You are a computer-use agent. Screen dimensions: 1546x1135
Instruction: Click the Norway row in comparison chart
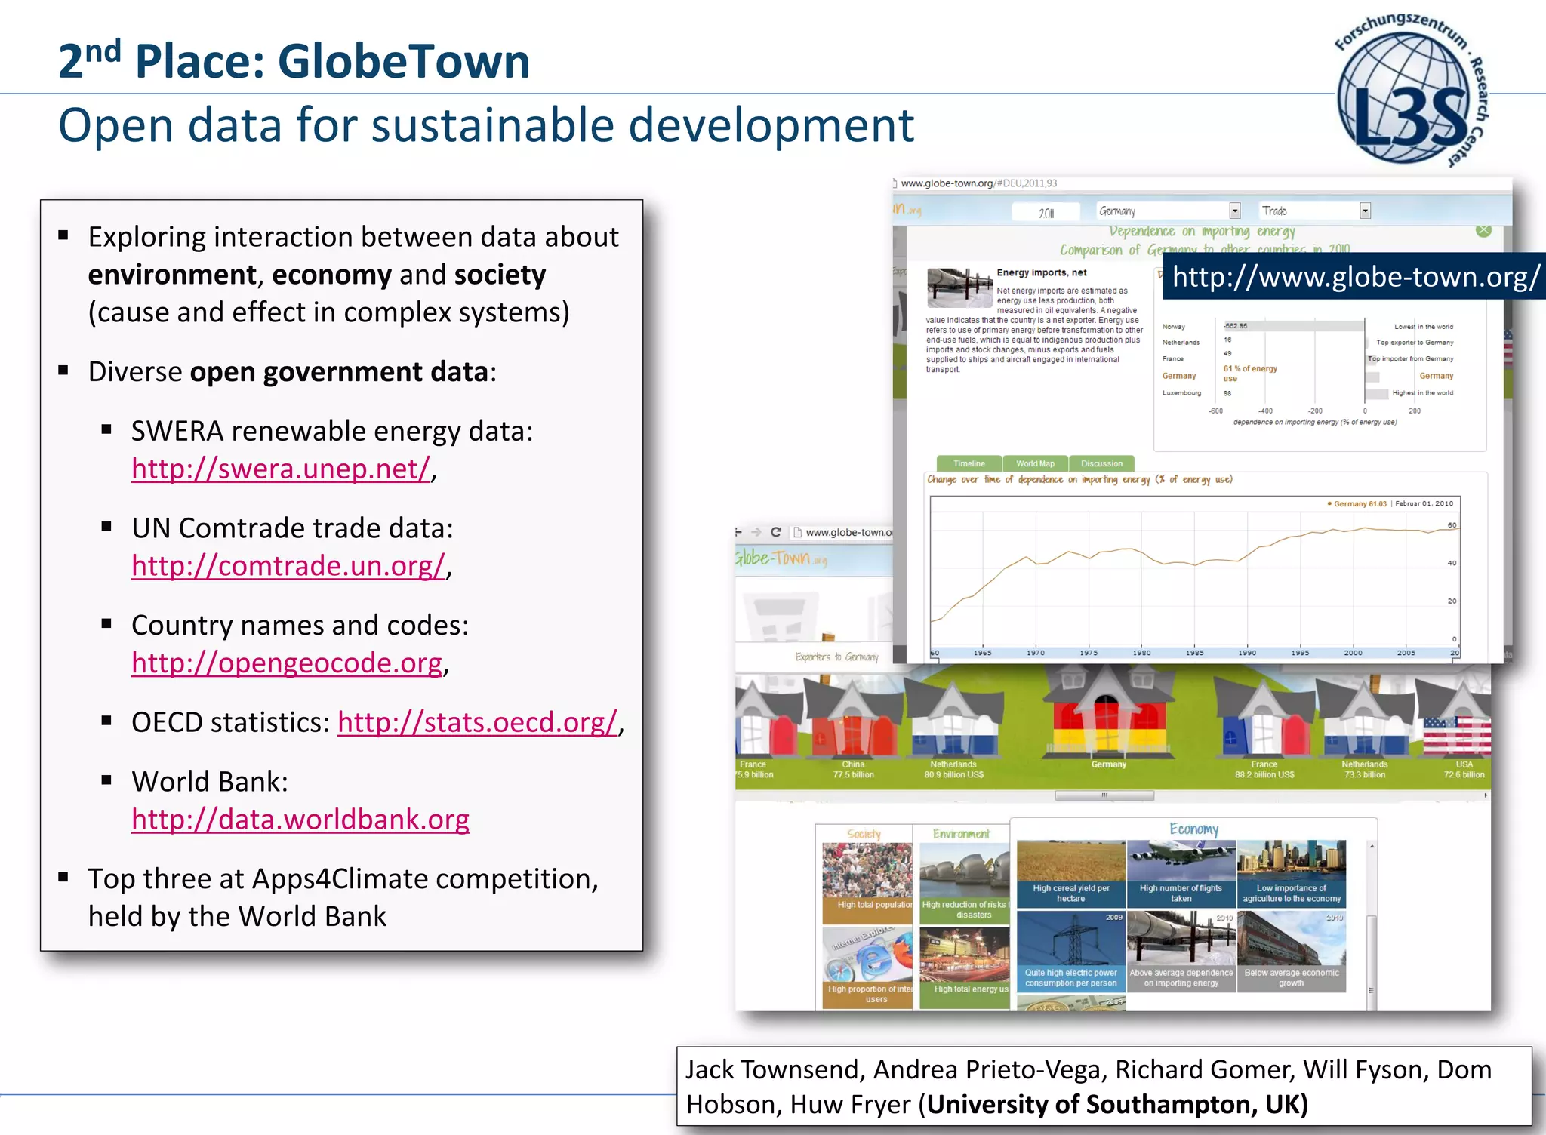tap(1307, 326)
